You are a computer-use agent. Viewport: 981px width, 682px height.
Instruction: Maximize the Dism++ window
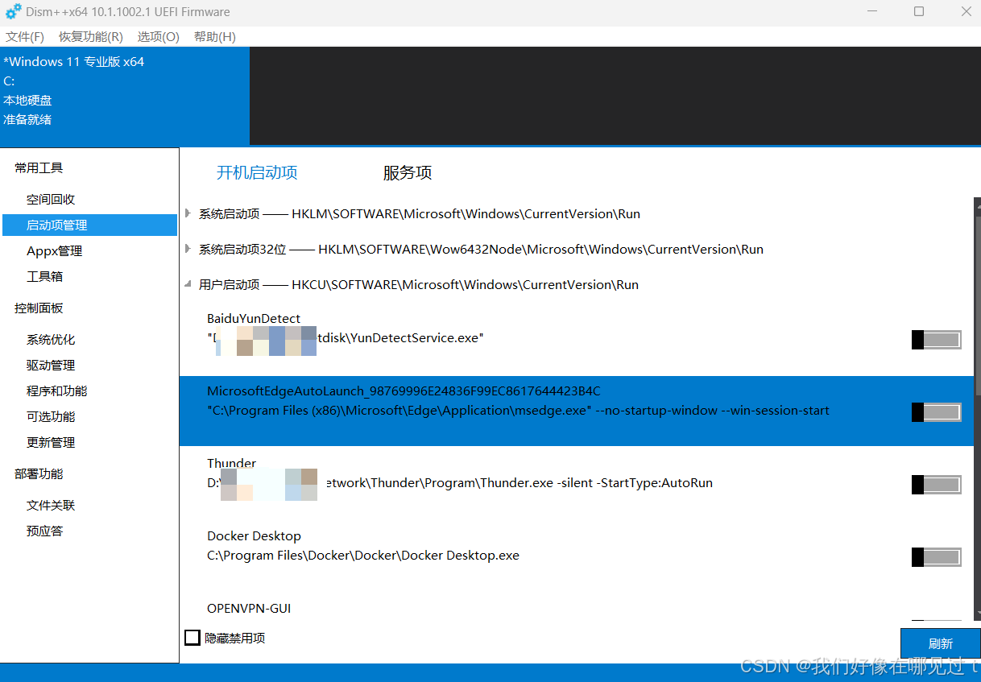pos(919,11)
